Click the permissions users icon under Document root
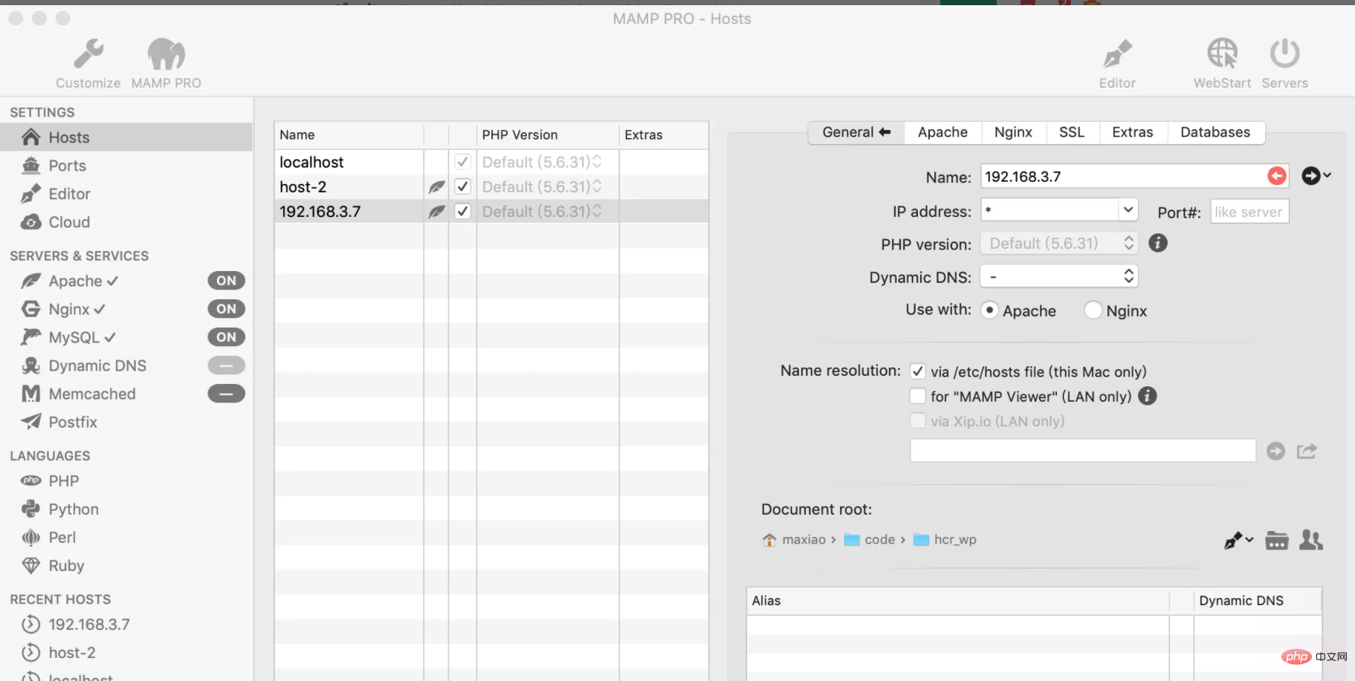Image resolution: width=1355 pixels, height=681 pixels. (x=1310, y=541)
